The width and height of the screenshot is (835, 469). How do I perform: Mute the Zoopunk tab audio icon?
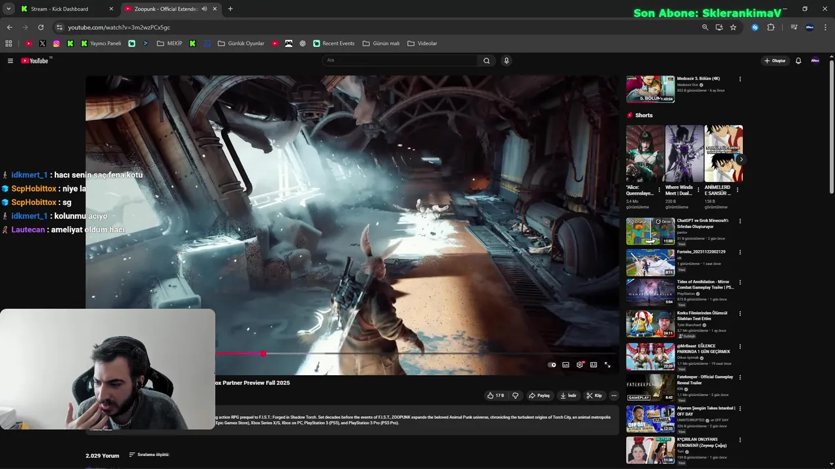[x=204, y=9]
